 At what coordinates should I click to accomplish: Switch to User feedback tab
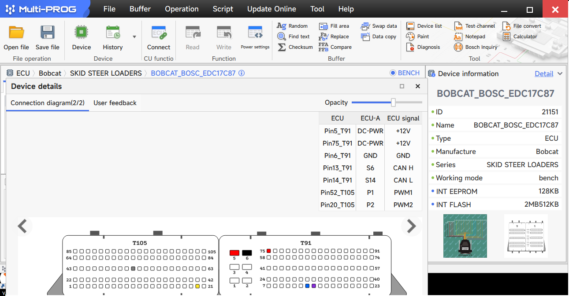tap(115, 103)
